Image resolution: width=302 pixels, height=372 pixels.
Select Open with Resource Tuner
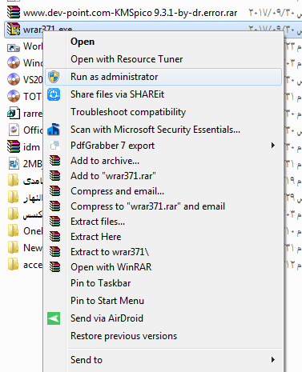(163, 59)
